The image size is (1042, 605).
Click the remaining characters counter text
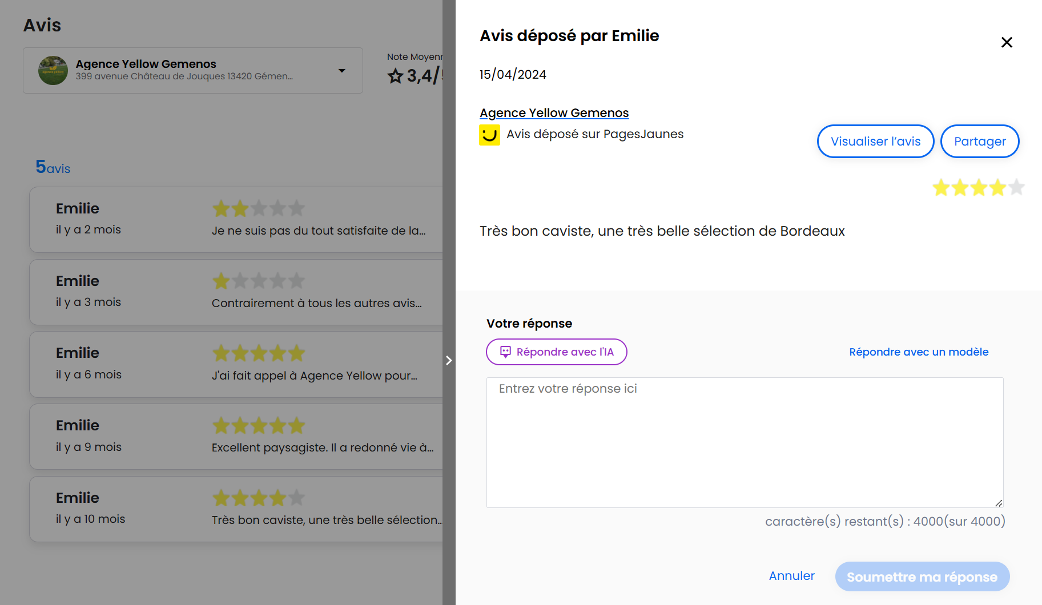885,521
